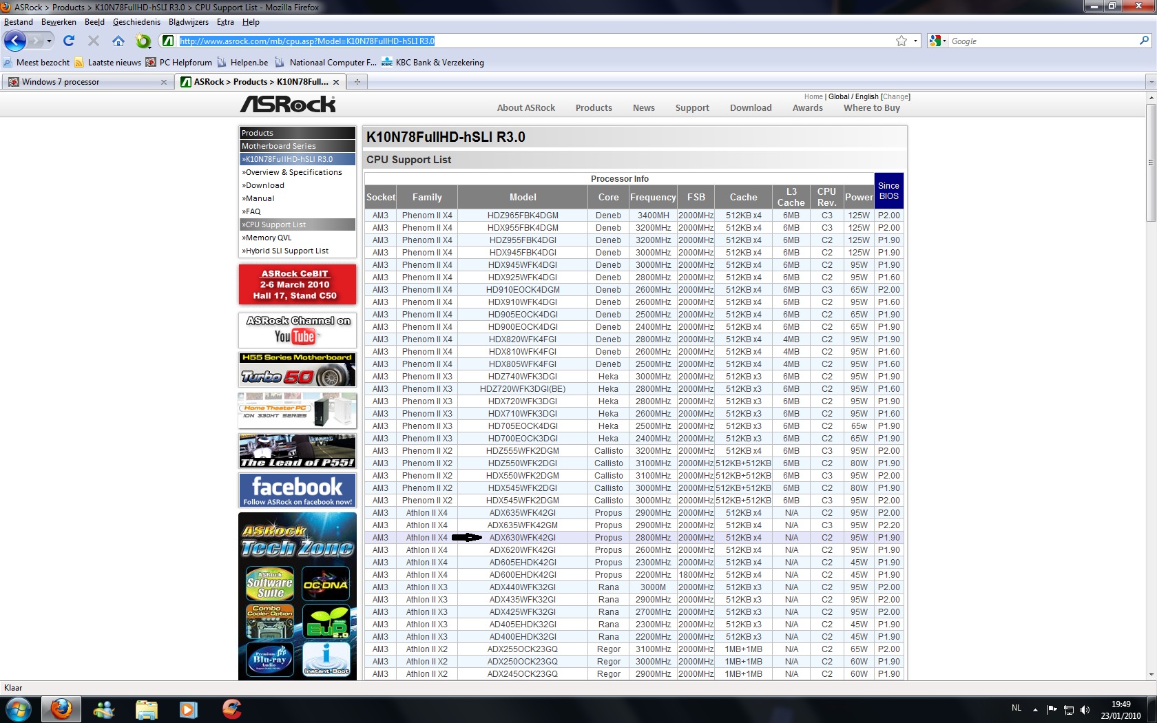
Task: Open the Action Center flag icon
Action: point(1052,709)
